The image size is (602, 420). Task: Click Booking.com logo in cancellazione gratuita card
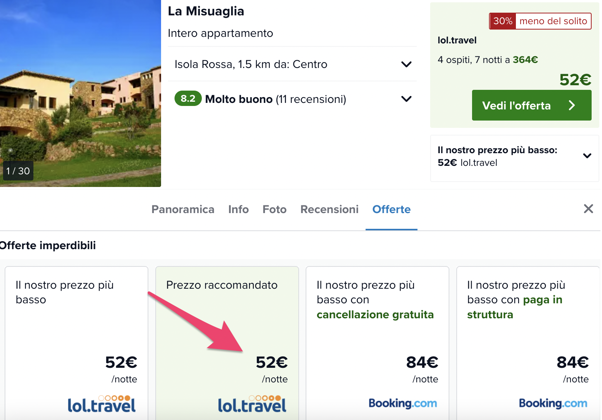coord(402,403)
